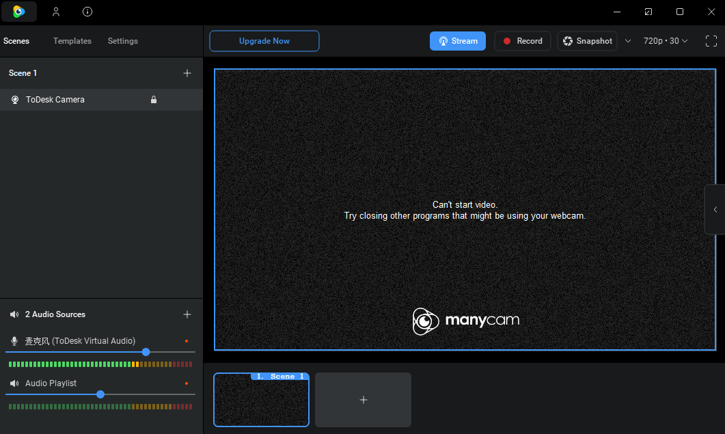Viewport: 725px width, 434px height.
Task: Open the Settings tab
Action: [x=122, y=41]
